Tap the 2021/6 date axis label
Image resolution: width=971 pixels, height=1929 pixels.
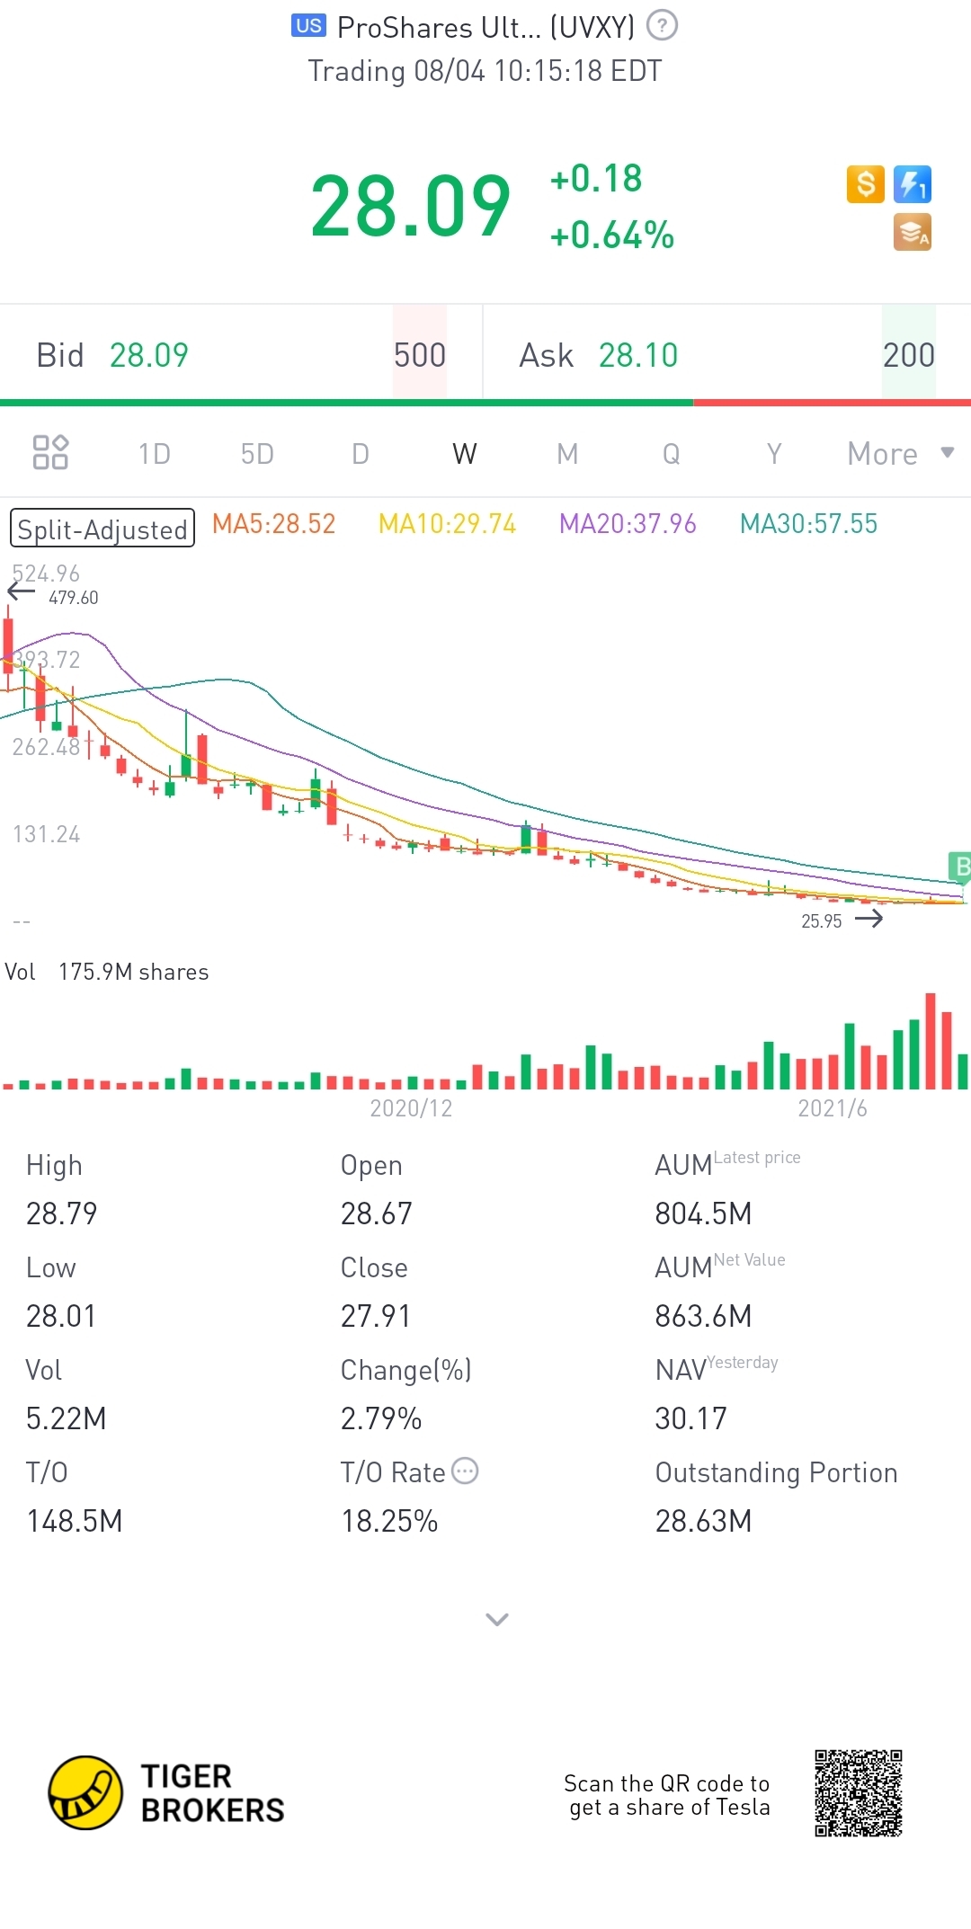click(x=833, y=1108)
